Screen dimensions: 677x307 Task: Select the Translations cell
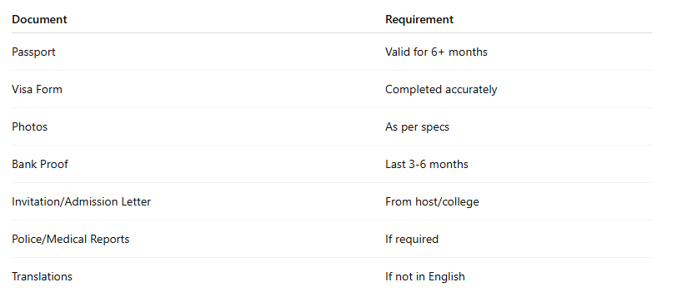42,276
